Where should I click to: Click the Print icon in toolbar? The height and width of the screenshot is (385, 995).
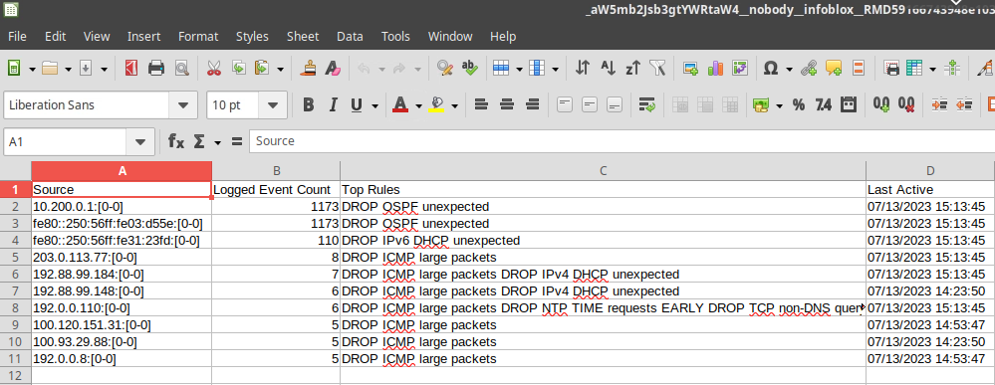click(x=156, y=69)
